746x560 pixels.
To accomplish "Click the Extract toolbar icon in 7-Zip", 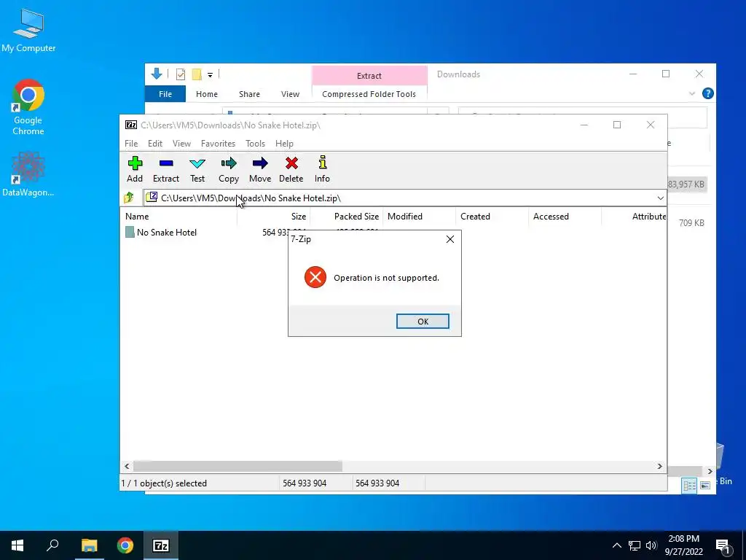I will coord(165,169).
